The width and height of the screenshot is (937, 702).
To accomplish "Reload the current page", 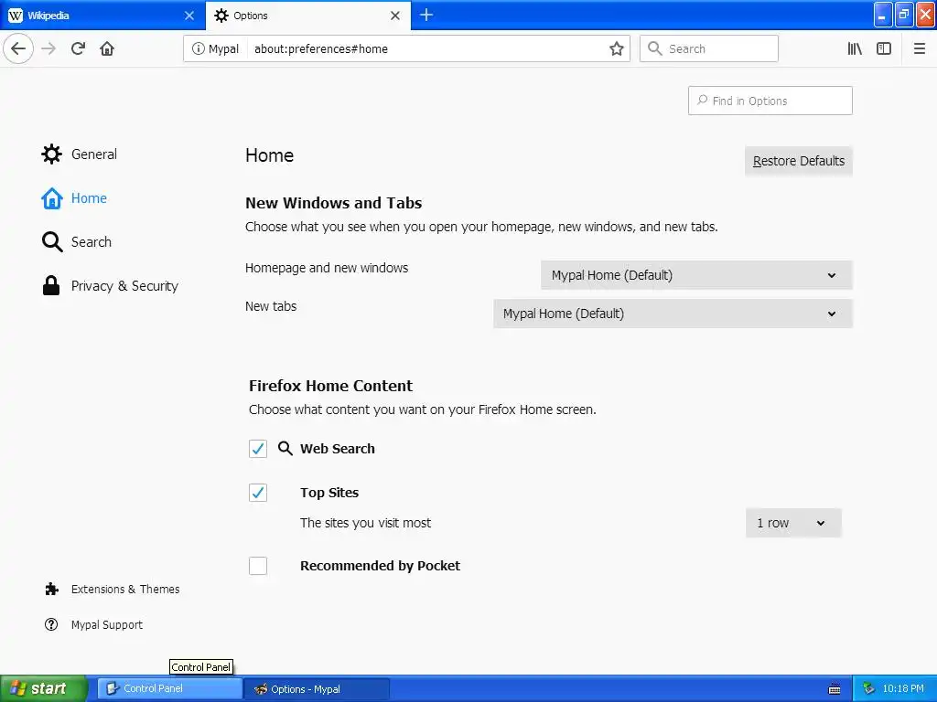I will coord(78,48).
